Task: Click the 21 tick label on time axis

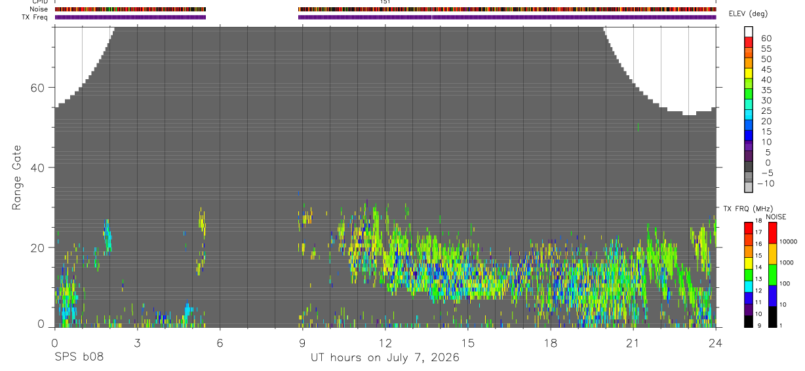Action: 633,343
